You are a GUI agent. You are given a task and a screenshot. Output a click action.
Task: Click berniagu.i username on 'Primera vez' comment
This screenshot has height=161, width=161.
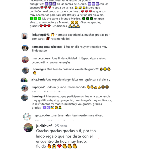pyautogui.click(x=38, y=96)
